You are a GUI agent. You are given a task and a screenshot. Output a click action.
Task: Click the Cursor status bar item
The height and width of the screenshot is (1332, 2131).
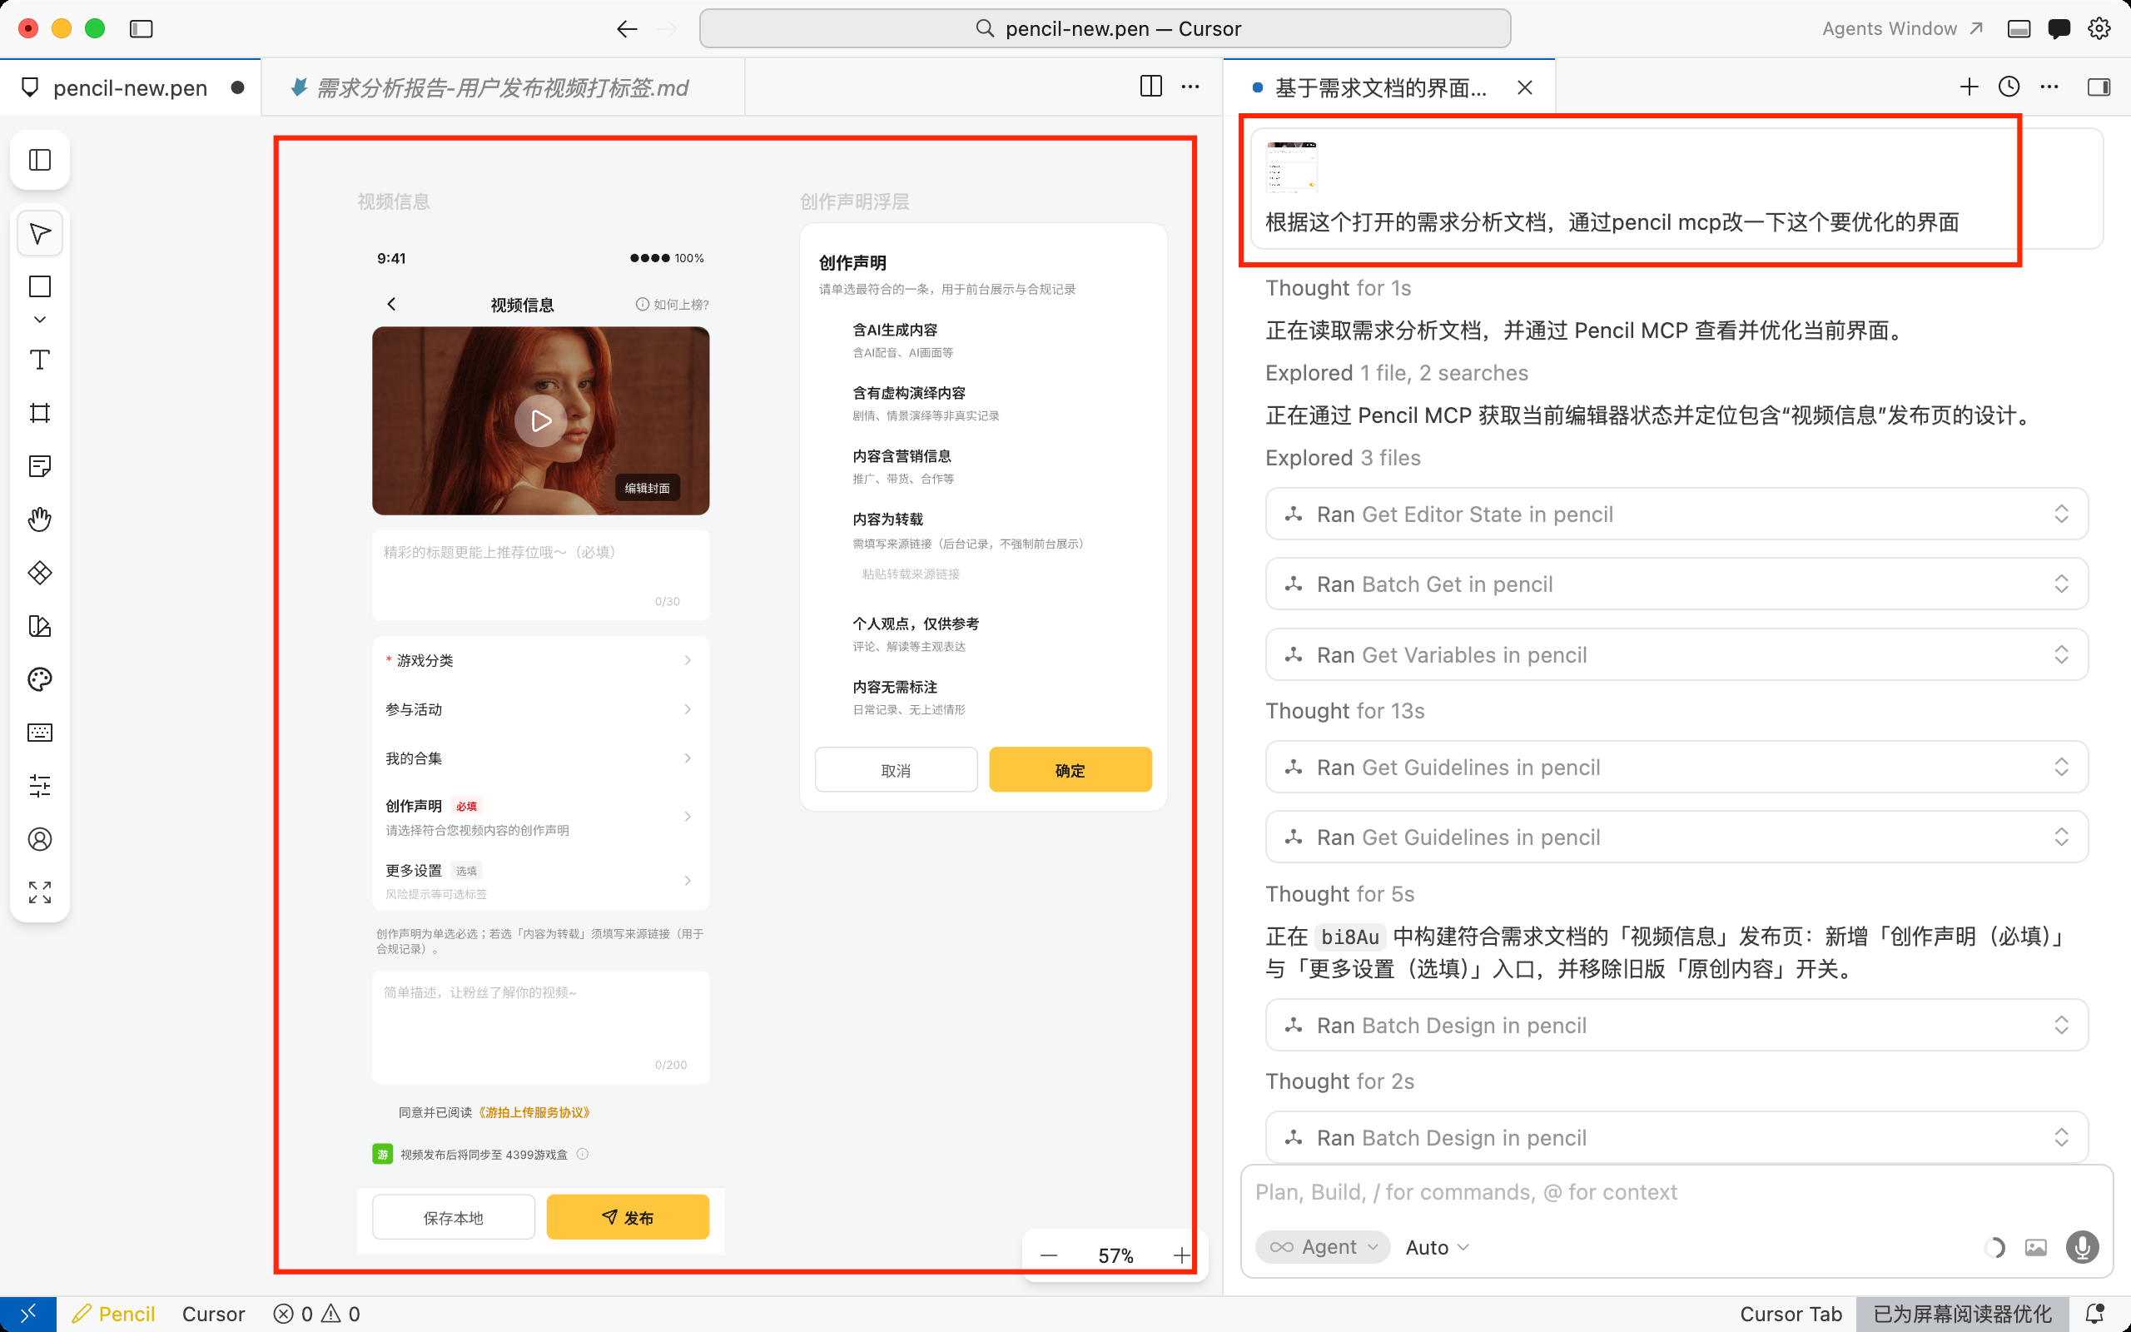213,1314
